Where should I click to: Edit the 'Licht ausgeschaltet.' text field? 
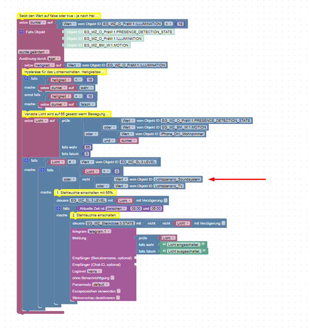(184, 251)
